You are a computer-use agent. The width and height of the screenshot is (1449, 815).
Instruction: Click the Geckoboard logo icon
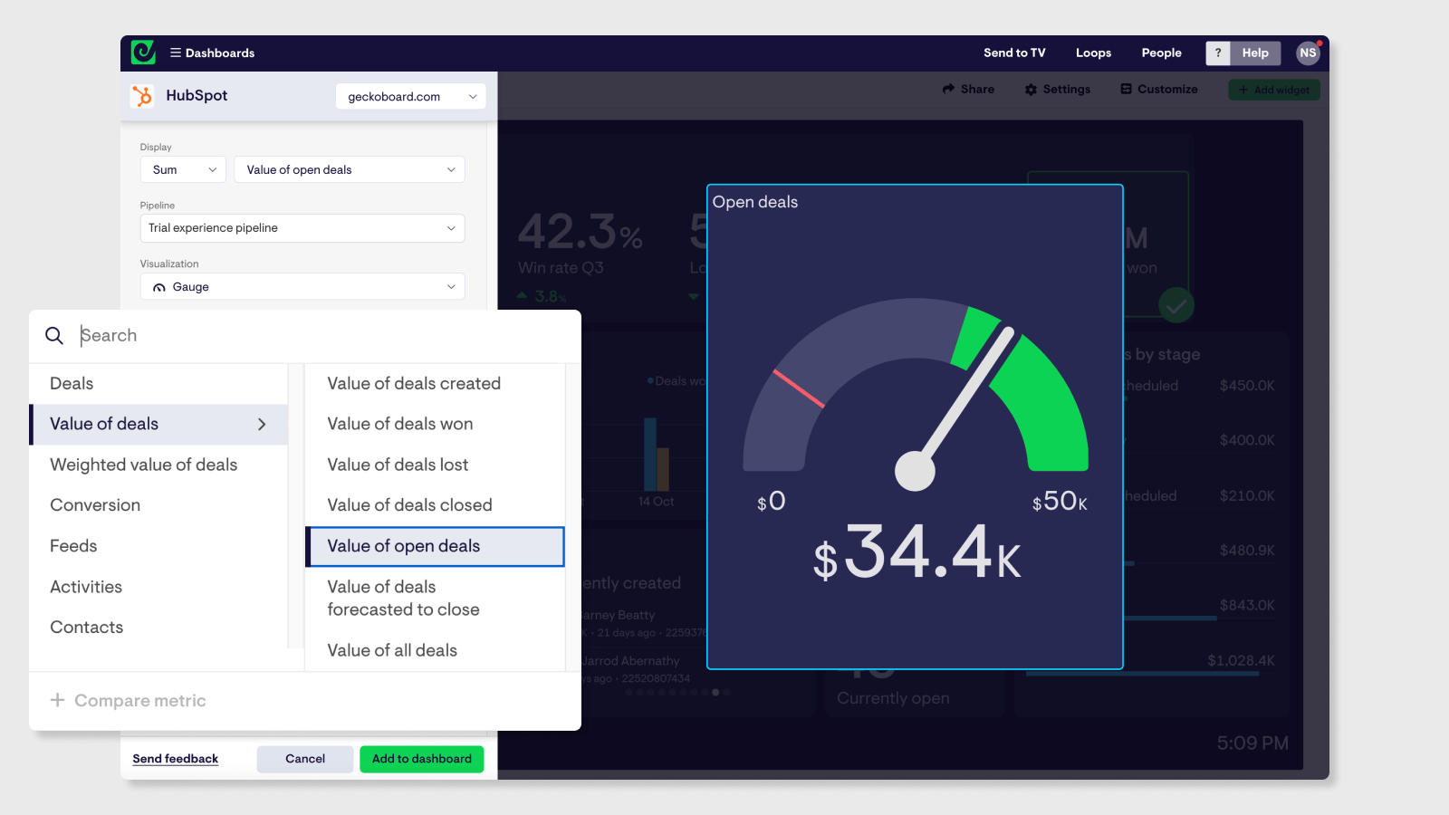pyautogui.click(x=143, y=53)
